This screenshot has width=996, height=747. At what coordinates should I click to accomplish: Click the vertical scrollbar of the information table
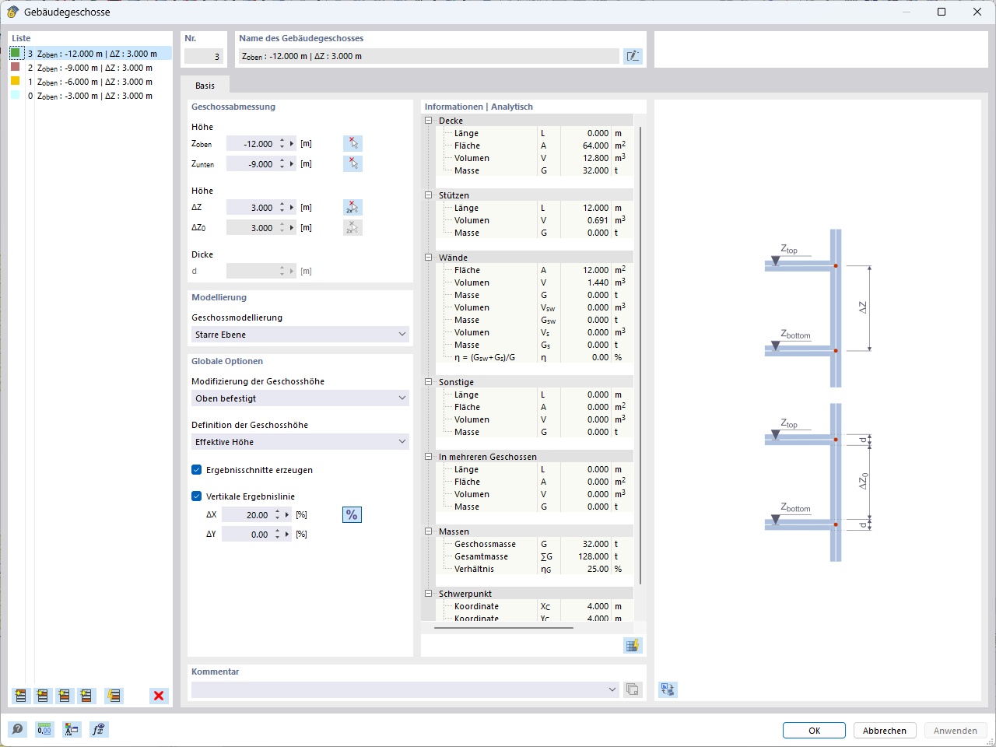(x=640, y=355)
